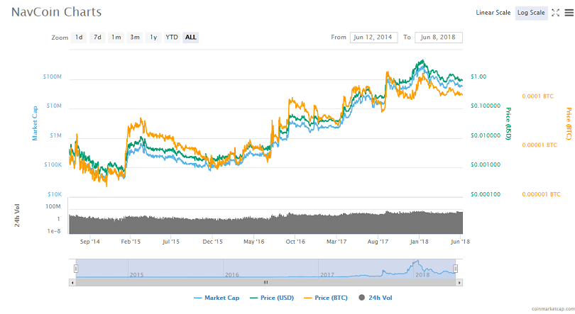Toggle fullscreen chart view icon
This screenshot has width=575, height=314.
[555, 13]
